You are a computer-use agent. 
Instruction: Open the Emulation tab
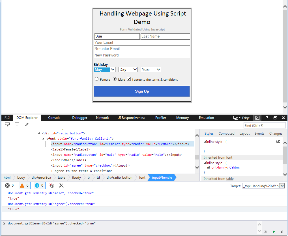(207, 118)
